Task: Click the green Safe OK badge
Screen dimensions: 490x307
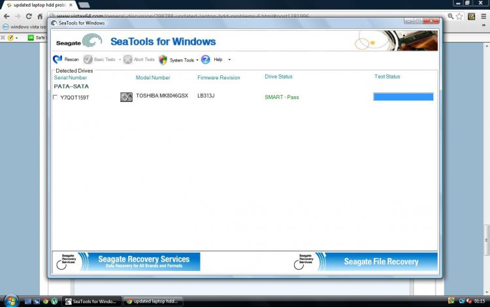Action: [31, 37]
